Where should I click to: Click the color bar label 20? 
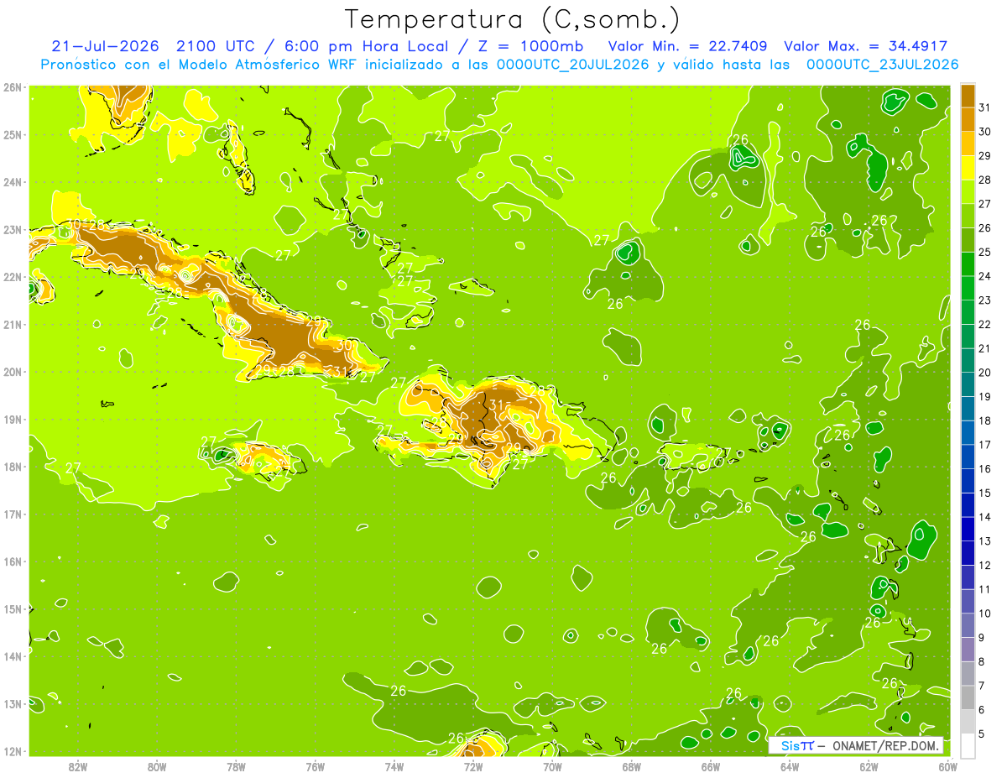(x=985, y=373)
